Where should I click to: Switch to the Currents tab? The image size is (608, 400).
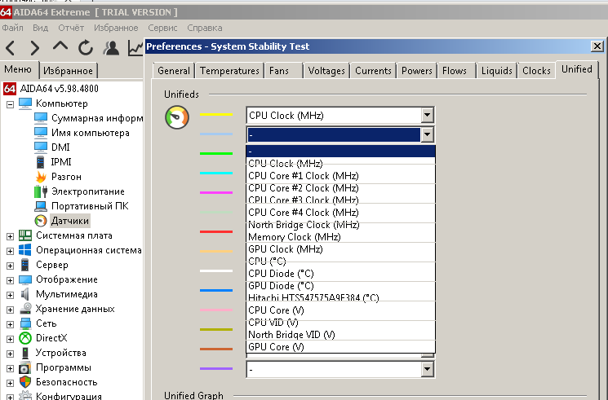pos(373,71)
